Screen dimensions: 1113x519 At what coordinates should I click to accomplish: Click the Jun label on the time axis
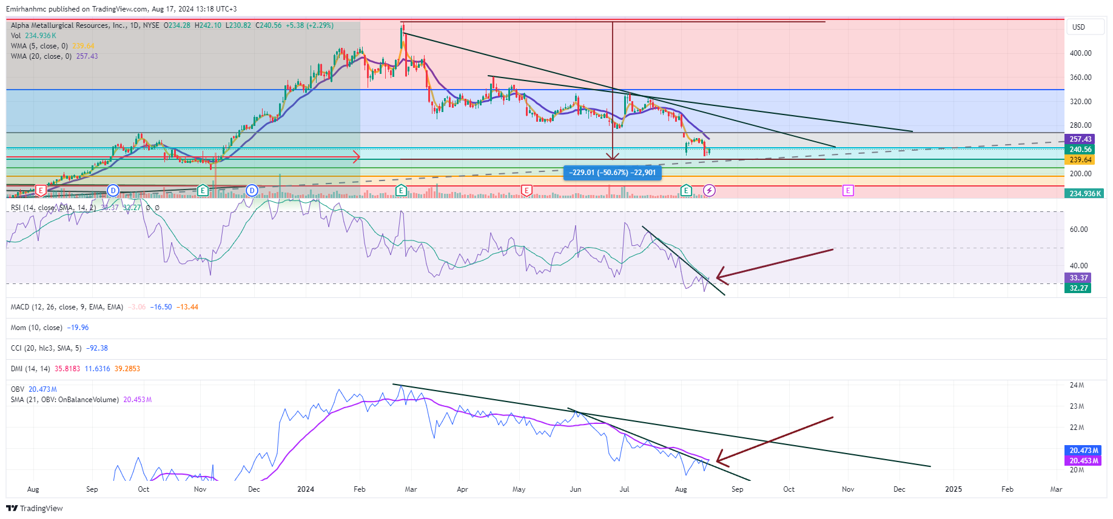click(x=575, y=489)
